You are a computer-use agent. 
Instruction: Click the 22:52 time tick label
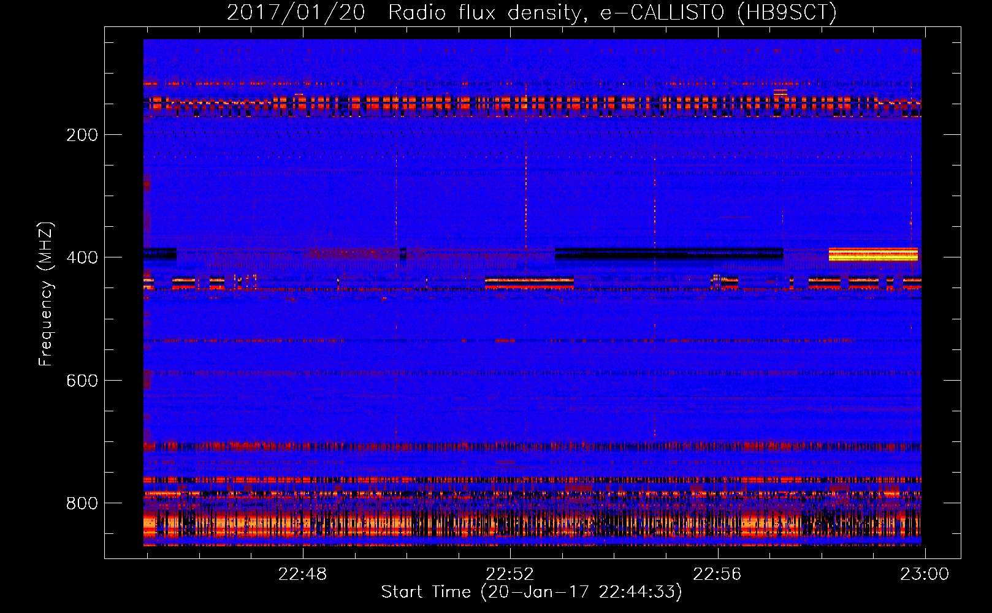click(x=510, y=574)
